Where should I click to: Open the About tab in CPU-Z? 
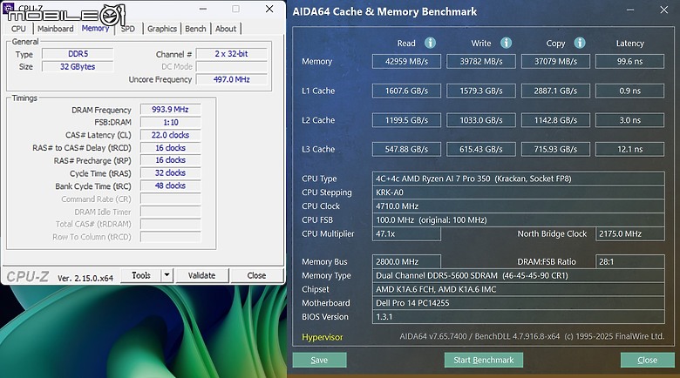(x=226, y=29)
